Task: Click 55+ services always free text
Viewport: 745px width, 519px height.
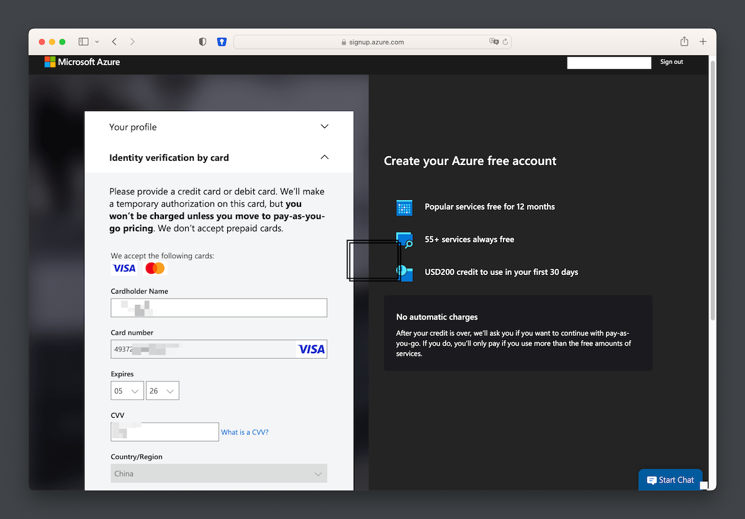Action: click(x=469, y=240)
